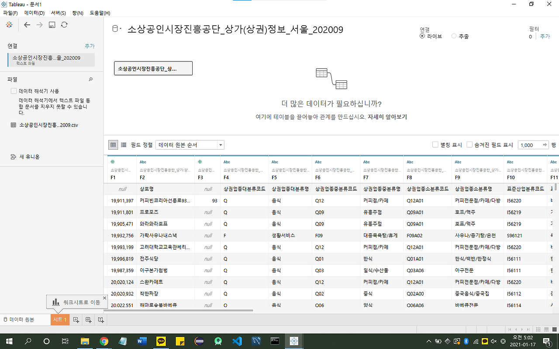
Task: Click the data source title 소상공인시장진흥공단_상가(상권)정보_서울_202009
Action: pos(235,30)
